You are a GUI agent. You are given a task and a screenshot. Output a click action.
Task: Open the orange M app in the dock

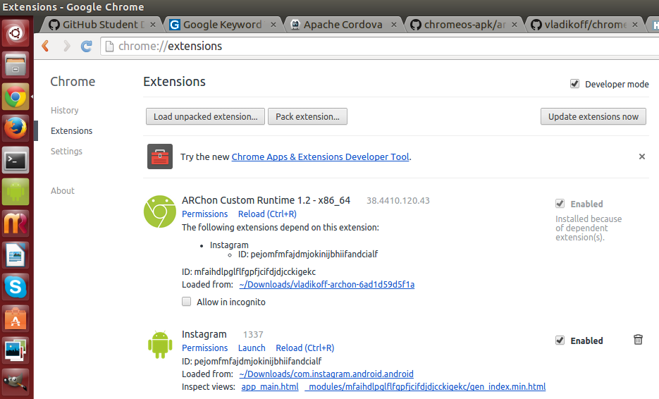tap(16, 223)
